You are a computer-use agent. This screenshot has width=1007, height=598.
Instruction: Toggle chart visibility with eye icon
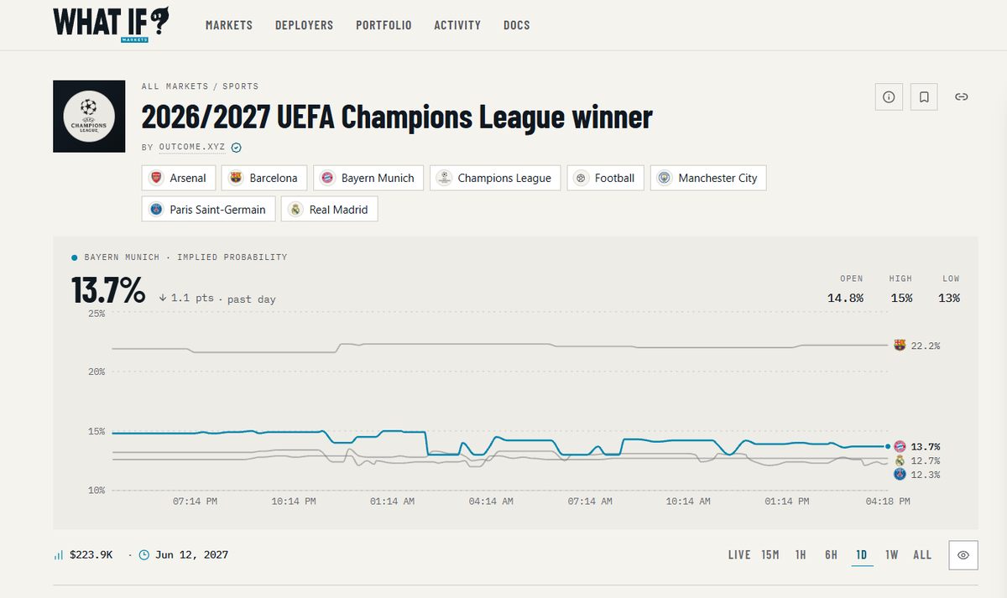(x=963, y=555)
